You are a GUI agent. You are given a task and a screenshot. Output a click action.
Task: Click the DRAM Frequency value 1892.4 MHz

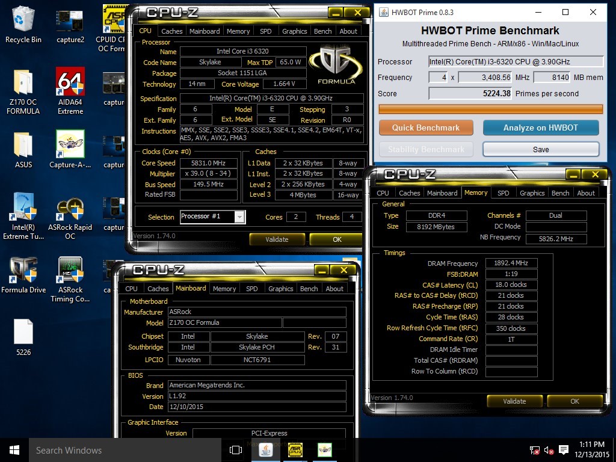tap(511, 263)
